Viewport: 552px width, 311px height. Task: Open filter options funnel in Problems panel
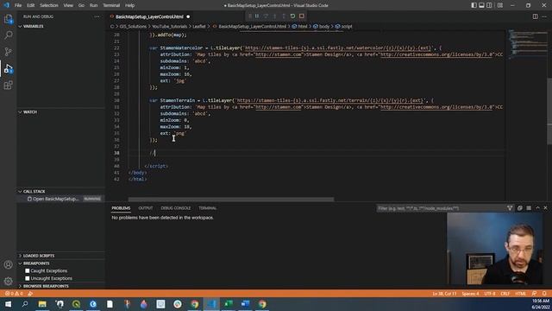tap(510, 208)
